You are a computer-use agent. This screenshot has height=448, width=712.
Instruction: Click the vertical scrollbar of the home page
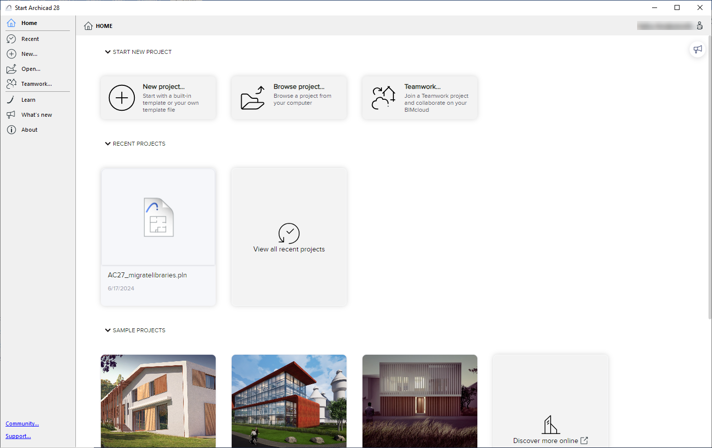(710, 177)
